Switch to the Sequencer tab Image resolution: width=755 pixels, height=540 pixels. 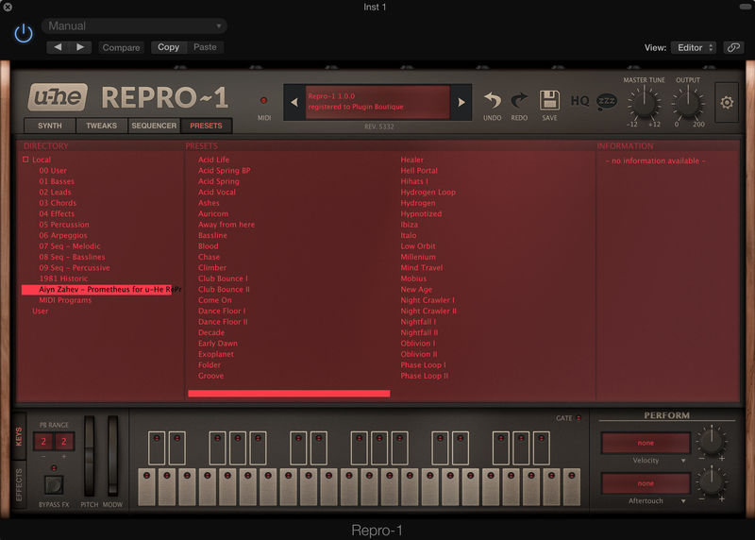click(x=154, y=126)
